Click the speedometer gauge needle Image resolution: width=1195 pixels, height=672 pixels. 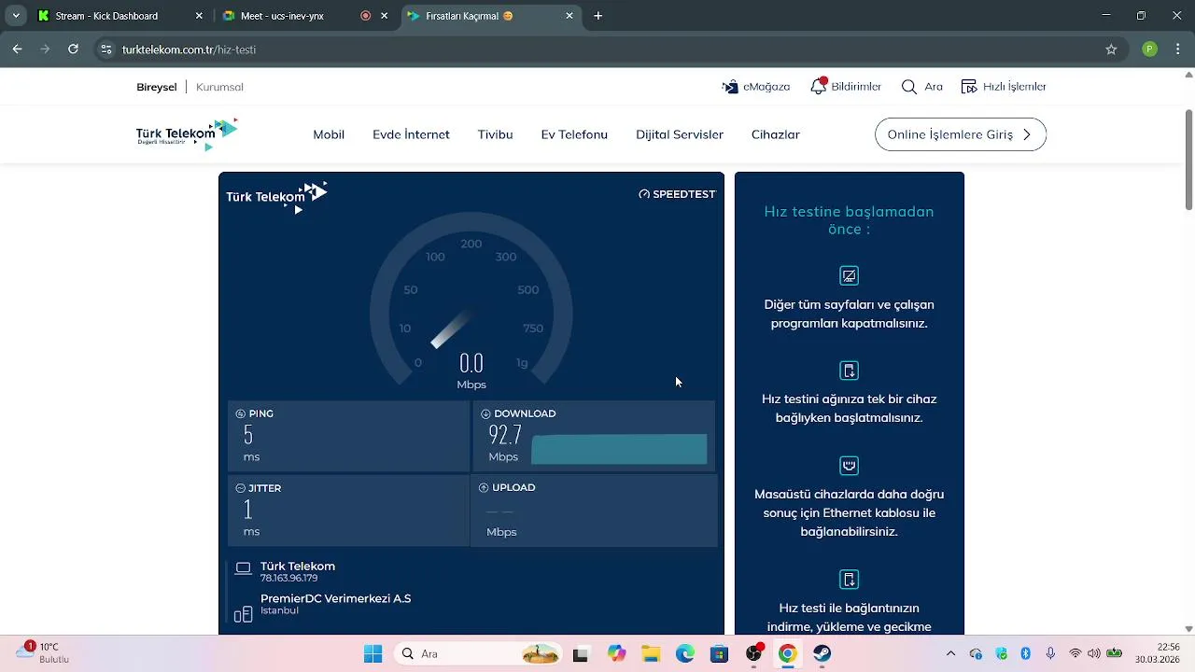[x=450, y=329]
